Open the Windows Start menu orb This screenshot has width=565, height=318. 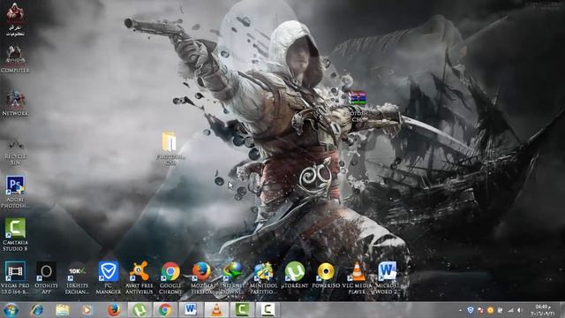point(11,310)
